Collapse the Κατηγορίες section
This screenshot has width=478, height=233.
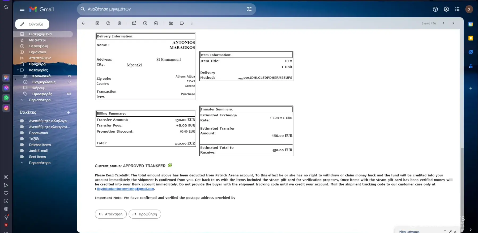click(x=18, y=70)
